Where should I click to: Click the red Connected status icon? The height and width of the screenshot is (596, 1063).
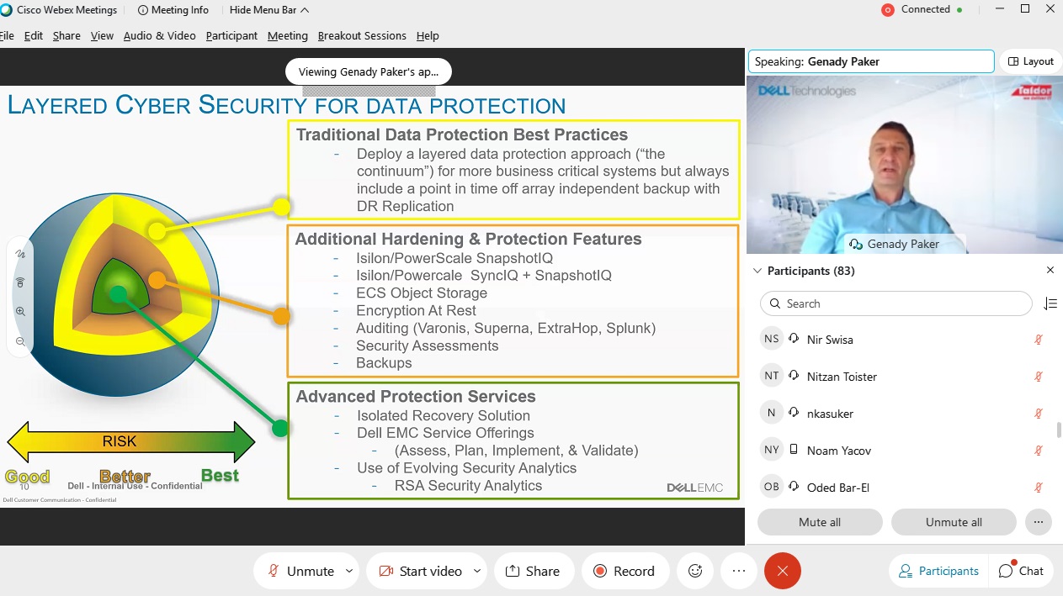[x=887, y=10]
